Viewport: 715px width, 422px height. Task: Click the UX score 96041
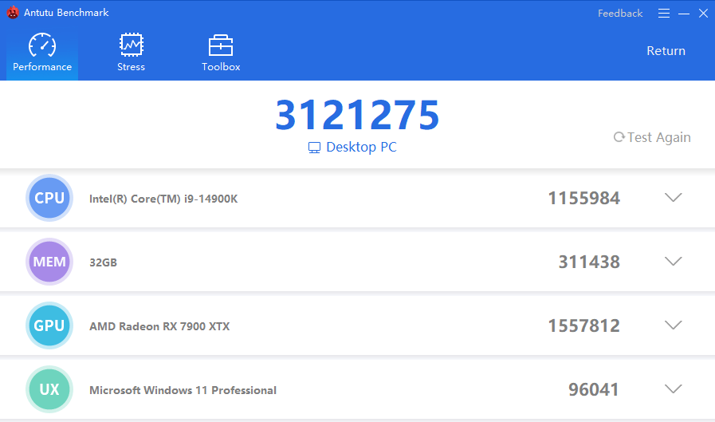tap(594, 389)
